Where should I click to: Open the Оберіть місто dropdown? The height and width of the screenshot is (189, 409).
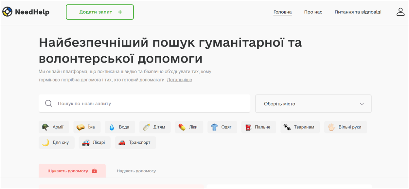tap(313, 104)
